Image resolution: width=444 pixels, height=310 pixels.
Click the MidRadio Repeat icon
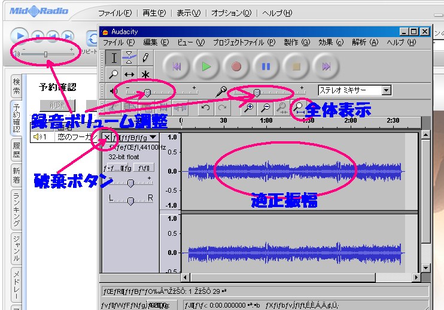pos(92,39)
